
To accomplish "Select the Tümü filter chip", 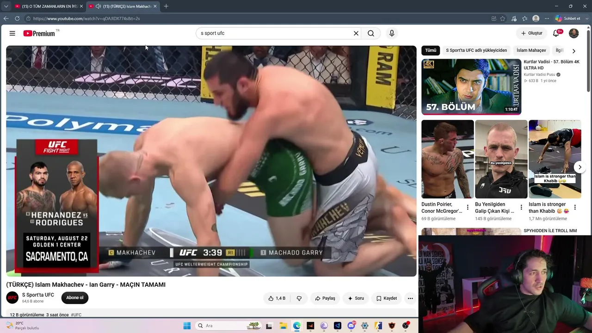I will (431, 50).
